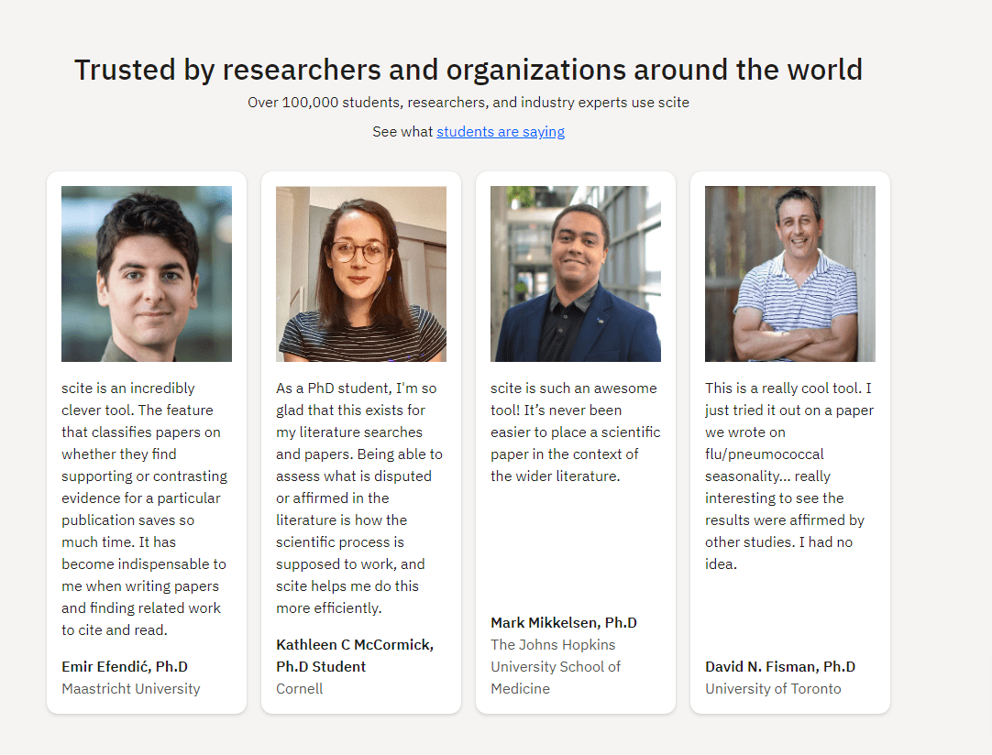Viewport: 992px width, 755px height.
Task: Click Mark Mikkelsen's profile photo
Action: 575,273
